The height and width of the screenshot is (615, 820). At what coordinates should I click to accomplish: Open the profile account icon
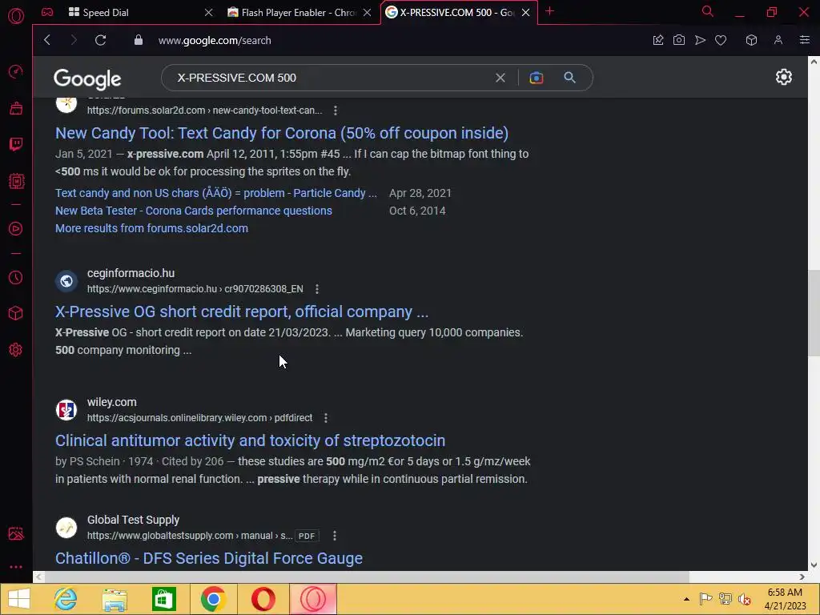(x=778, y=40)
